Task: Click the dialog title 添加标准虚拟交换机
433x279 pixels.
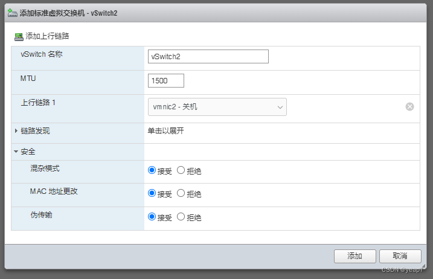Action: tap(52, 13)
